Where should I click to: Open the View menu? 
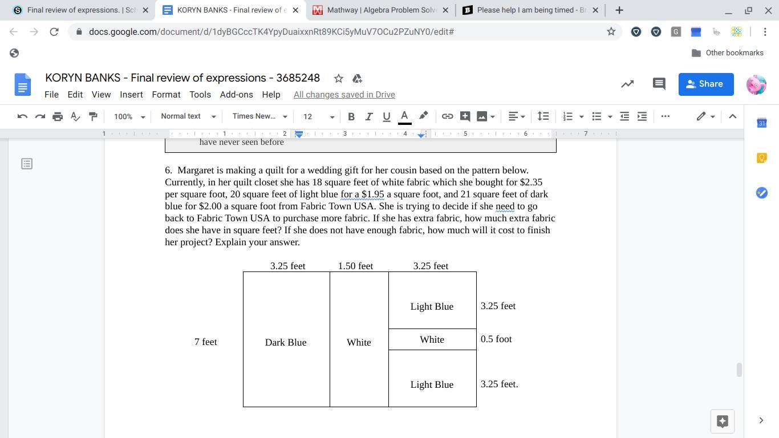[x=101, y=95]
